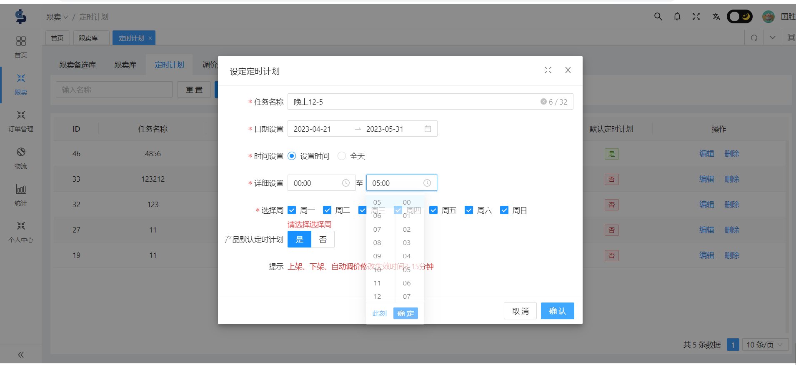
Task: Uncheck the 周日 checkbox
Action: click(x=504, y=210)
